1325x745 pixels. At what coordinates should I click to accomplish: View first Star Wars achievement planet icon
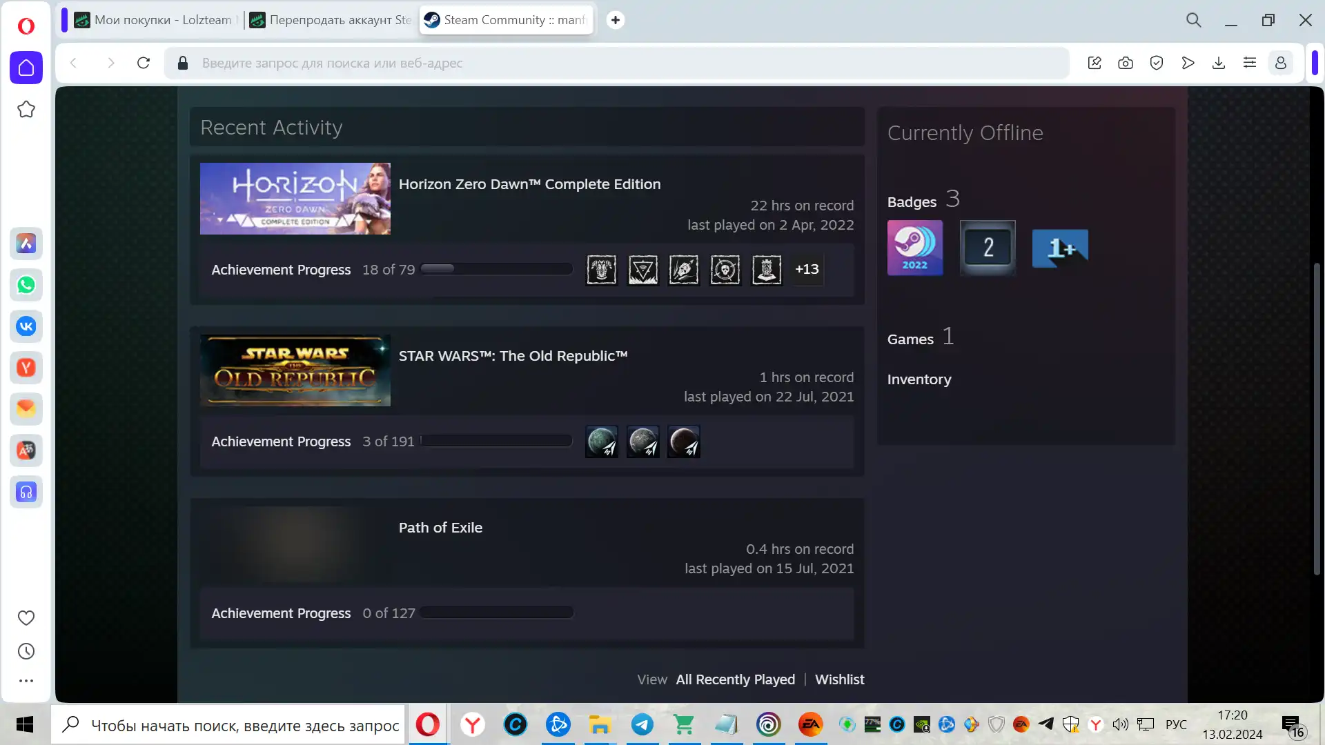point(602,441)
